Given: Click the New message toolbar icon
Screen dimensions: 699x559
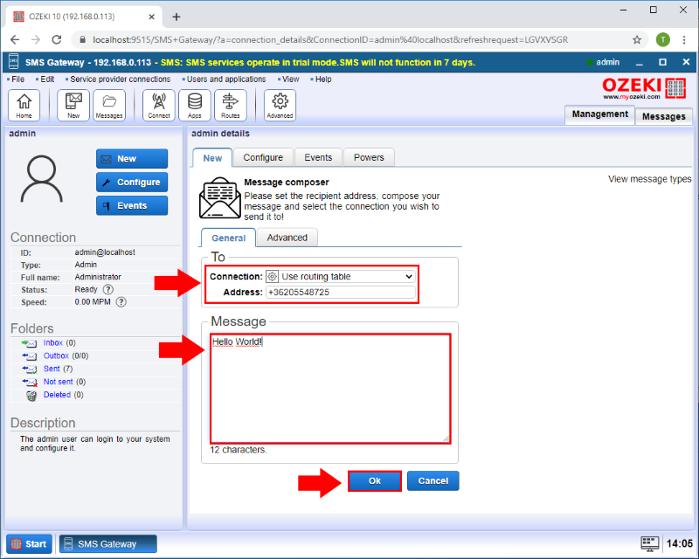Looking at the screenshot, I should click(73, 105).
